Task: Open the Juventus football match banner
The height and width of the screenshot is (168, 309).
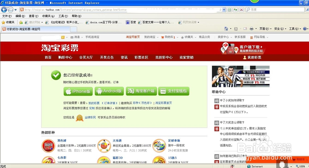Action: pos(241,76)
